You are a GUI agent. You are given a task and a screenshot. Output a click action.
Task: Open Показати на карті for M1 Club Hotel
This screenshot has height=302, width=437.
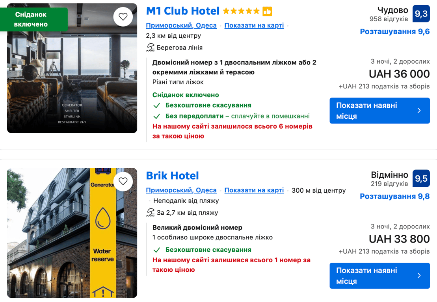(x=254, y=25)
